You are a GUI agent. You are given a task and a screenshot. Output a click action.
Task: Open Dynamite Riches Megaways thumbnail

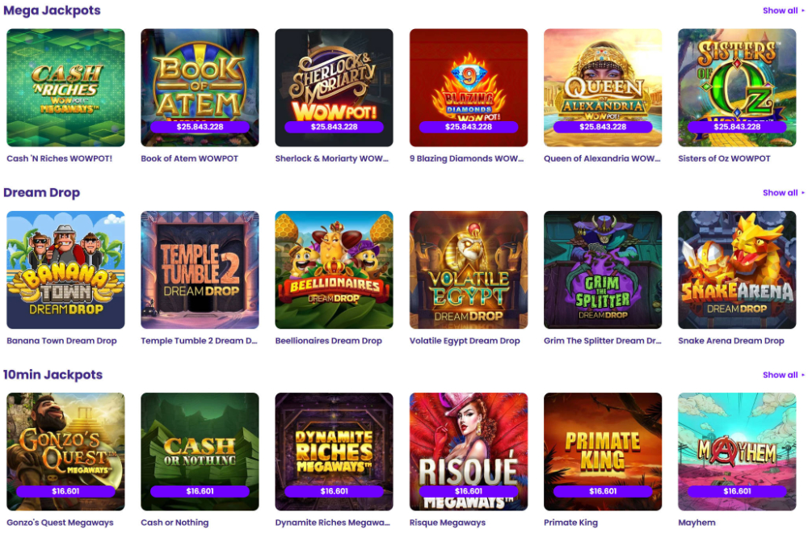[334, 452]
